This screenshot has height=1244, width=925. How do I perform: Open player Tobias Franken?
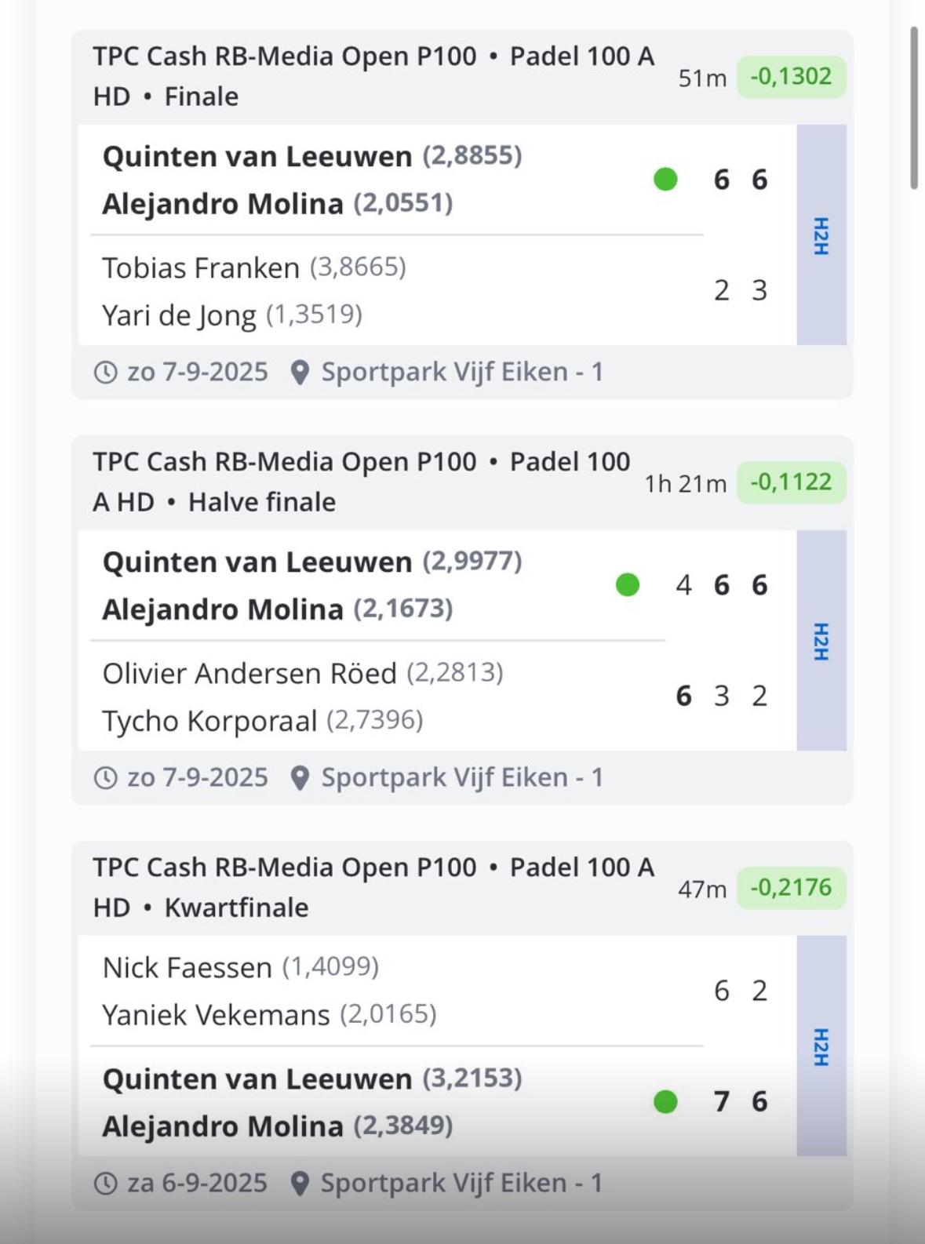(x=201, y=268)
